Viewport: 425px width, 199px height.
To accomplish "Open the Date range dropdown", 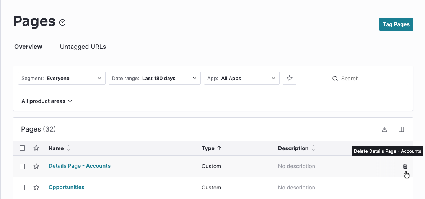I will pos(155,78).
